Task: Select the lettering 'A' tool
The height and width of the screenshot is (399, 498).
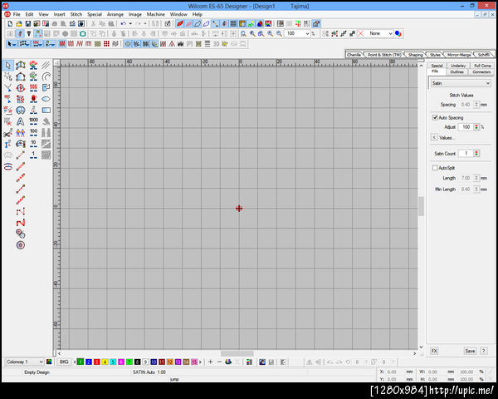Action: click(20, 121)
